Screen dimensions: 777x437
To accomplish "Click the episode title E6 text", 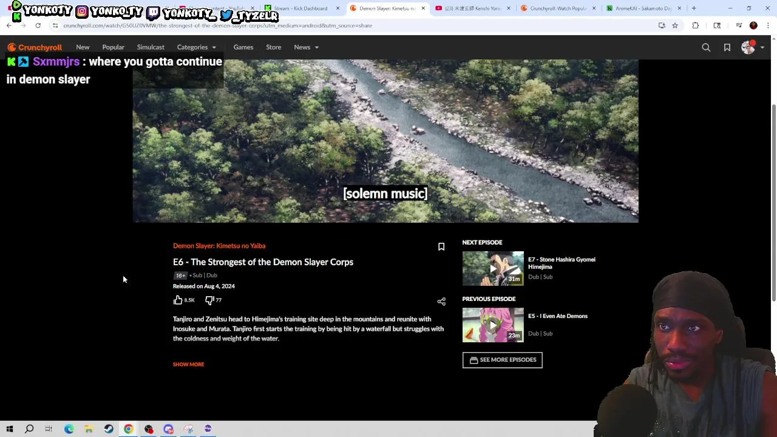I will tap(263, 262).
